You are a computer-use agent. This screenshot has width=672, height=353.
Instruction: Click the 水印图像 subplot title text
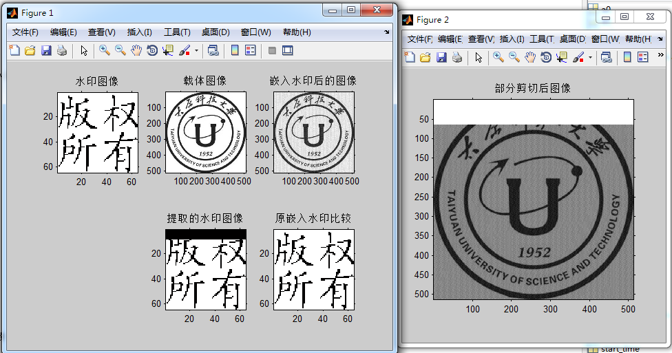point(97,81)
